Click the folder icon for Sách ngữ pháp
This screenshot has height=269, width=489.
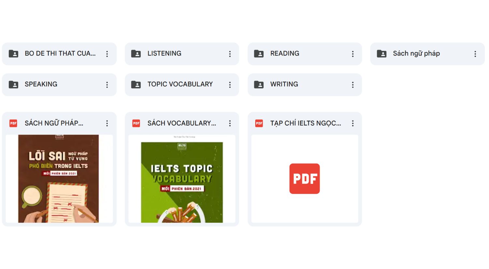click(381, 53)
